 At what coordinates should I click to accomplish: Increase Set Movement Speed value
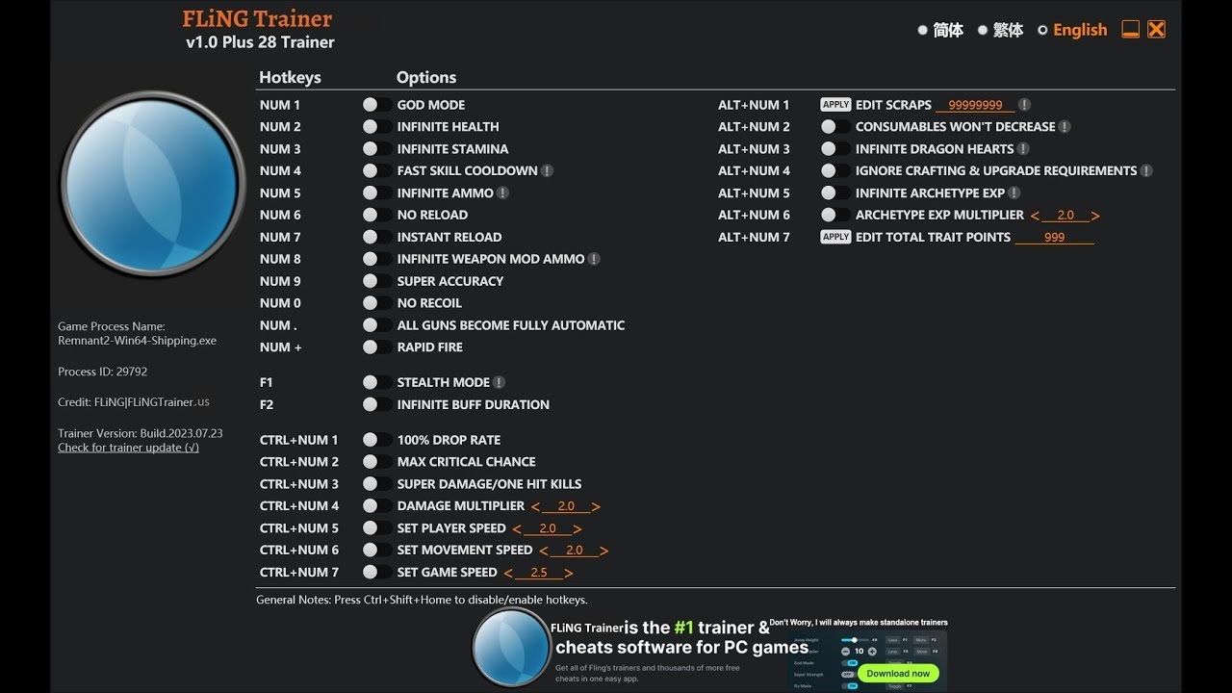604,552
